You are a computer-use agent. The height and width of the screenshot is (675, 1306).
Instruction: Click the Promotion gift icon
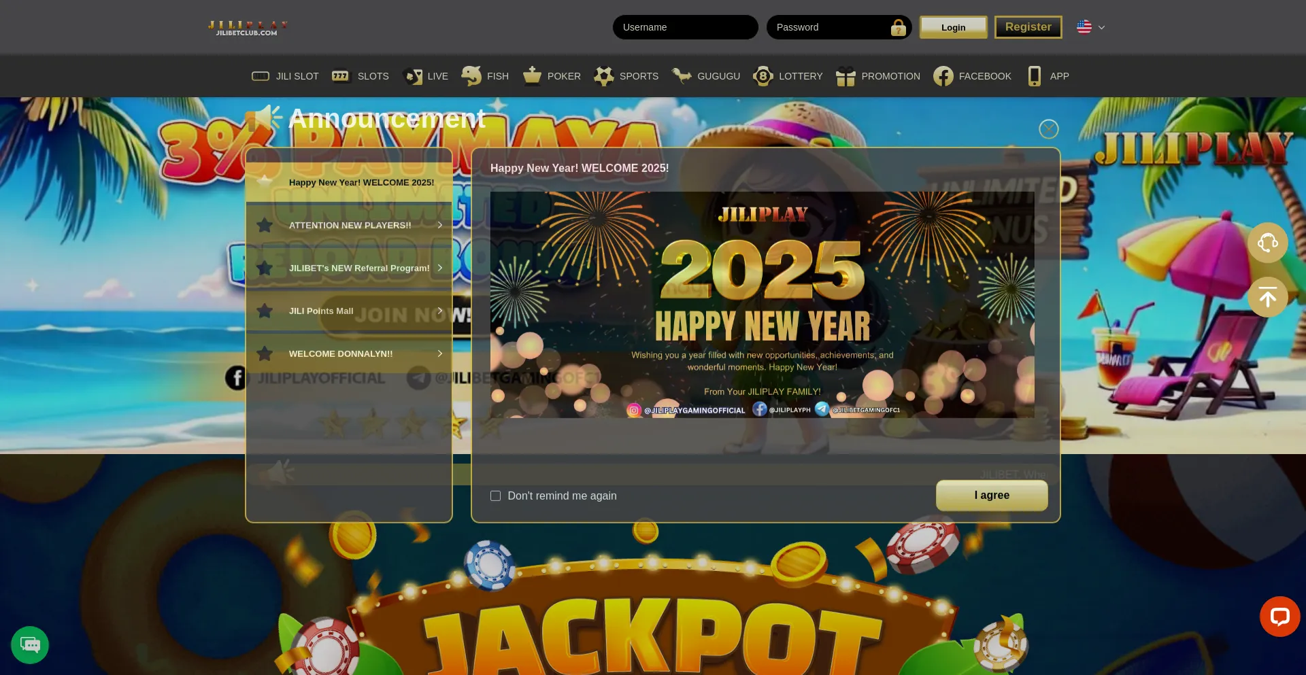[x=845, y=76]
